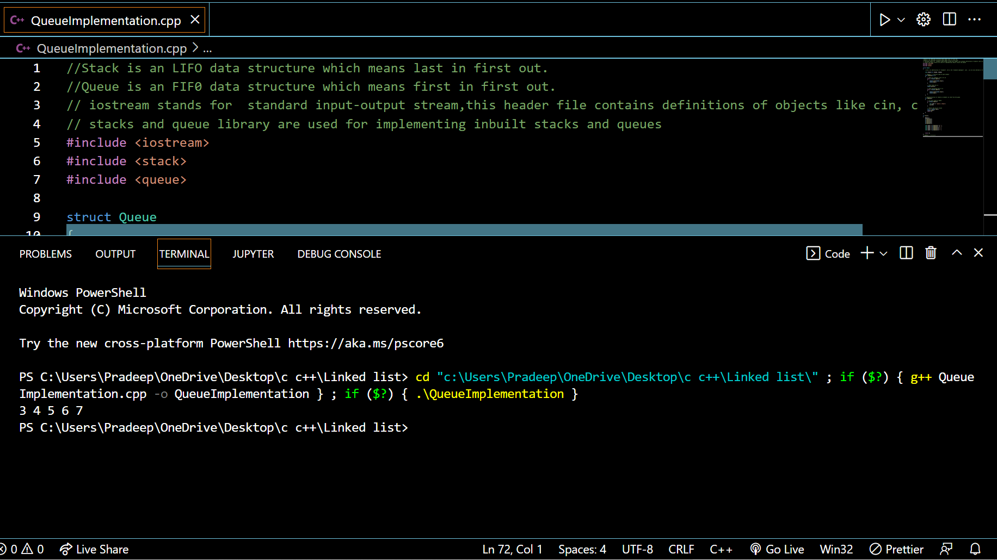The image size is (997, 560).
Task: Select language mode C++ in status bar
Action: click(x=721, y=549)
